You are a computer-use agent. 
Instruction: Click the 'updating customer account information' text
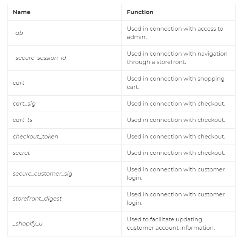171,224
